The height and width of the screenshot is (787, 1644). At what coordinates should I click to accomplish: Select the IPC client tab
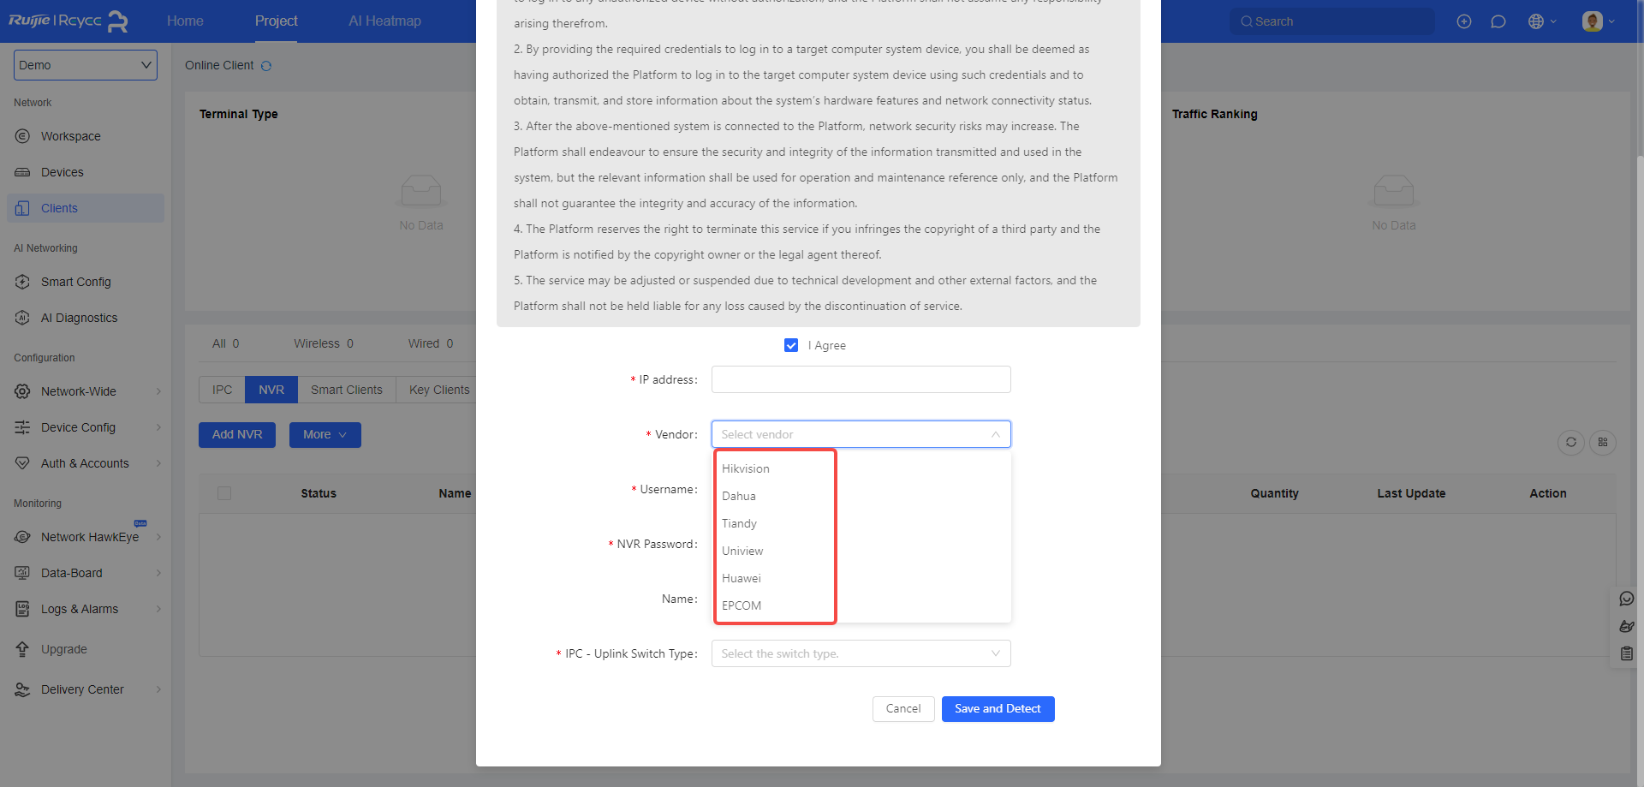point(223,390)
